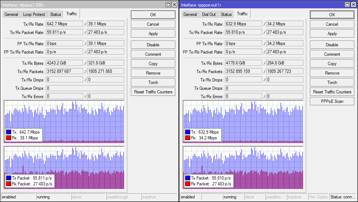
Task: Add Comment to sfpplus1.500 interface
Action: coord(153,54)
